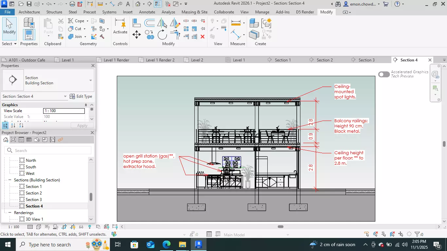This screenshot has height=251, width=447.
Task: Toggle Accelerated Graphics Tech Preview switch
Action: coord(384,75)
